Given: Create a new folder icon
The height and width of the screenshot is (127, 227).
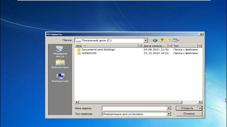Looking at the screenshot, I should [x=168, y=40].
